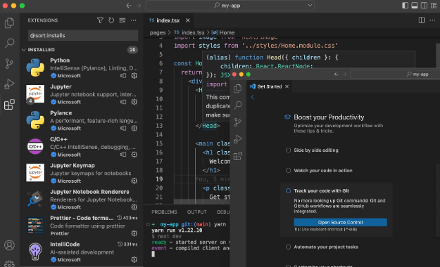Click Boost your Productivity heading
The image size is (440, 267).
pos(329,117)
